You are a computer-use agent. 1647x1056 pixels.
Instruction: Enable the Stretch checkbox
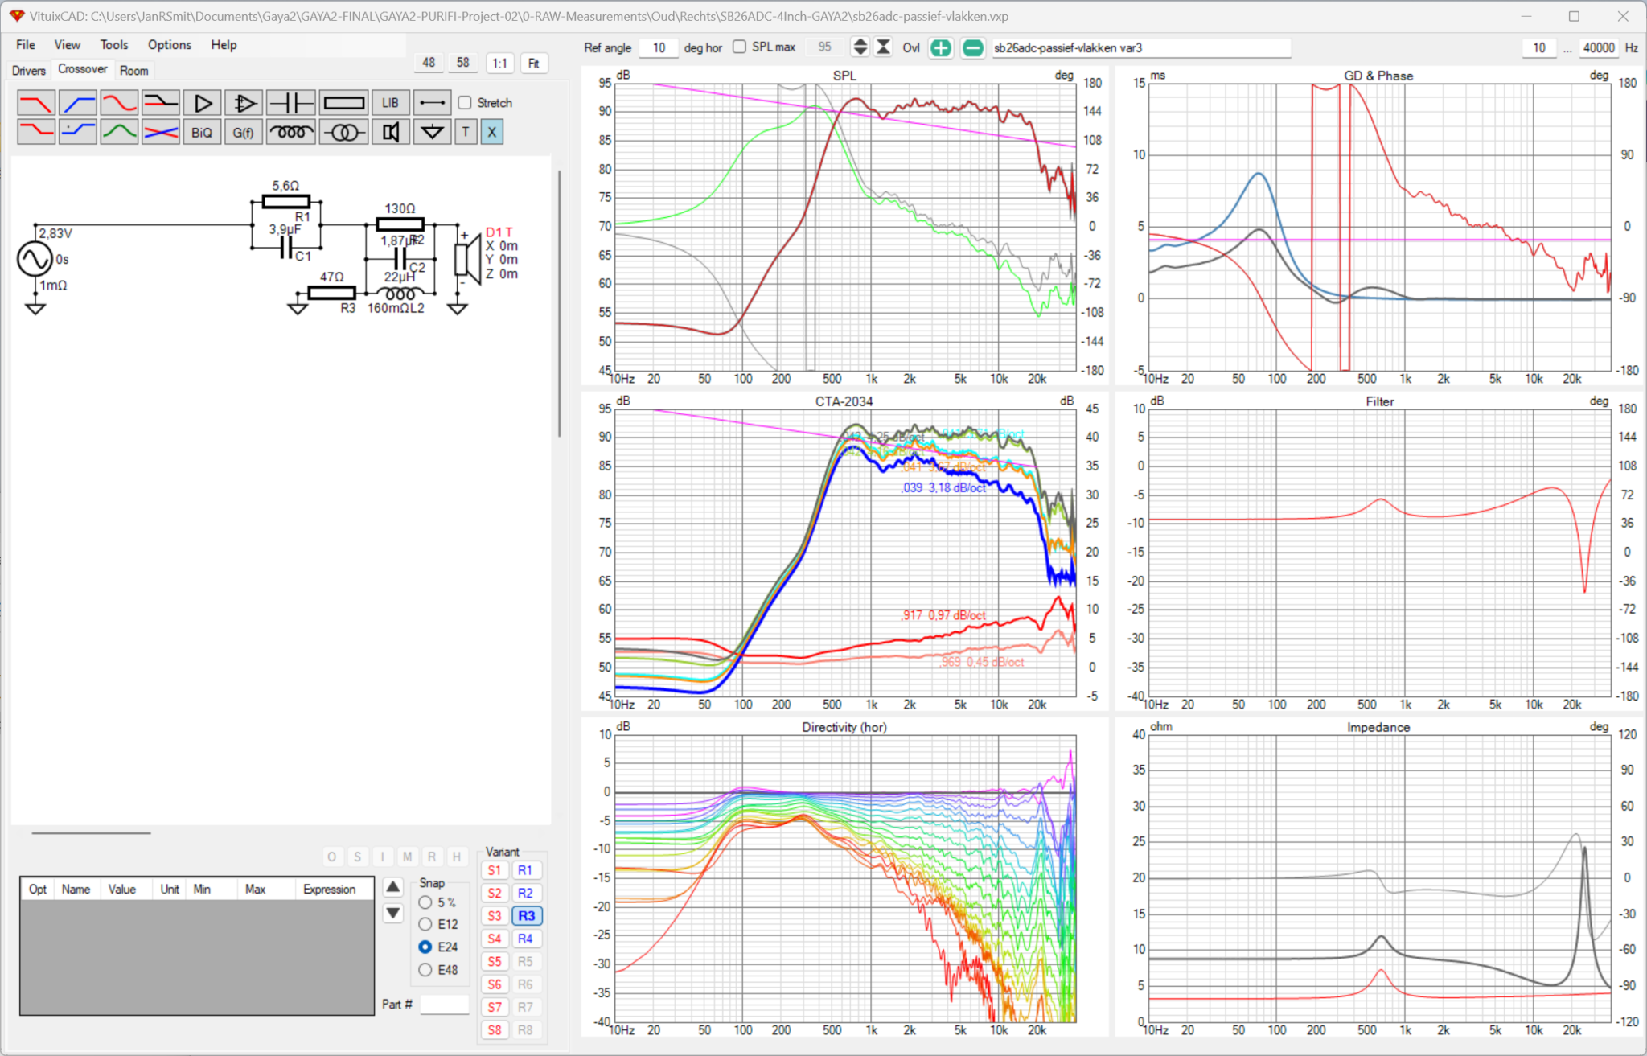click(x=465, y=102)
